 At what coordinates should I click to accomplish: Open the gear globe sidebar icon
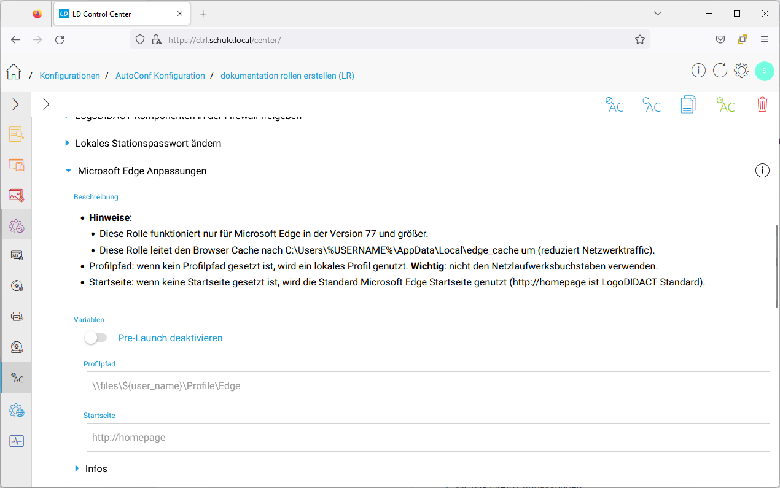pyautogui.click(x=17, y=411)
